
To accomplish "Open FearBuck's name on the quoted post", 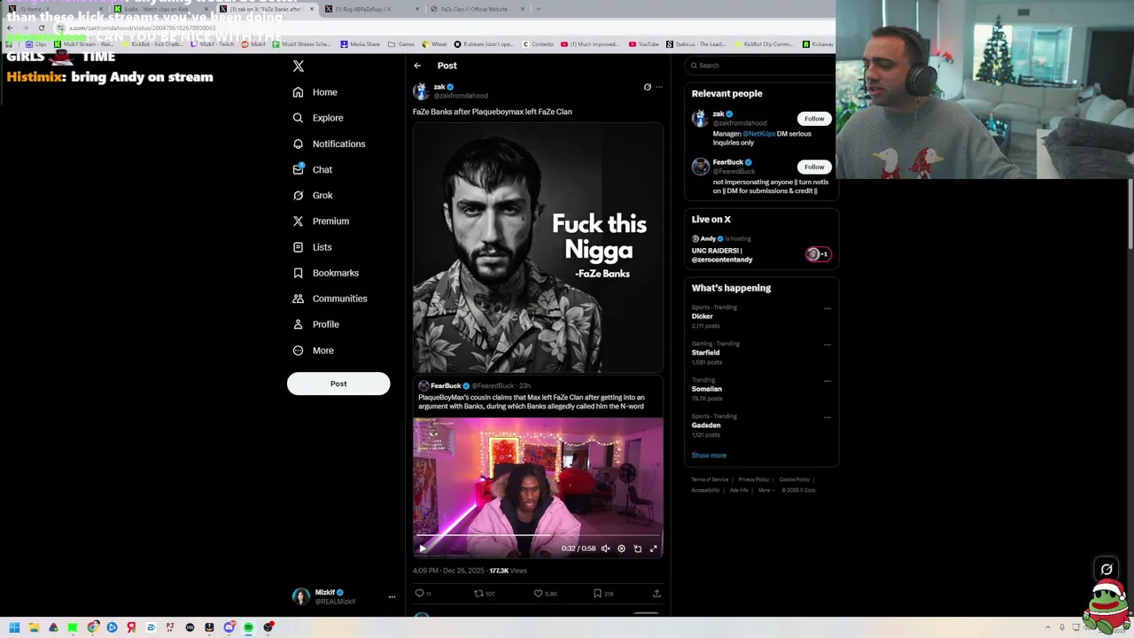I will 446,385.
